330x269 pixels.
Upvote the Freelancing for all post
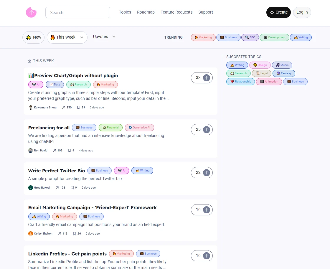(206, 129)
